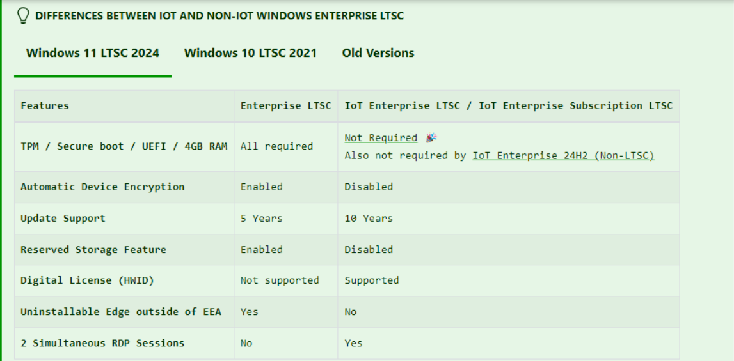The width and height of the screenshot is (734, 361).
Task: Open the Not Required link
Action: [x=381, y=138]
